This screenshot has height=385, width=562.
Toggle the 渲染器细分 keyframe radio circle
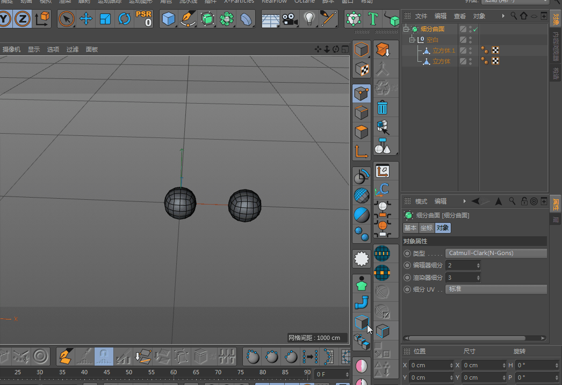tap(407, 278)
